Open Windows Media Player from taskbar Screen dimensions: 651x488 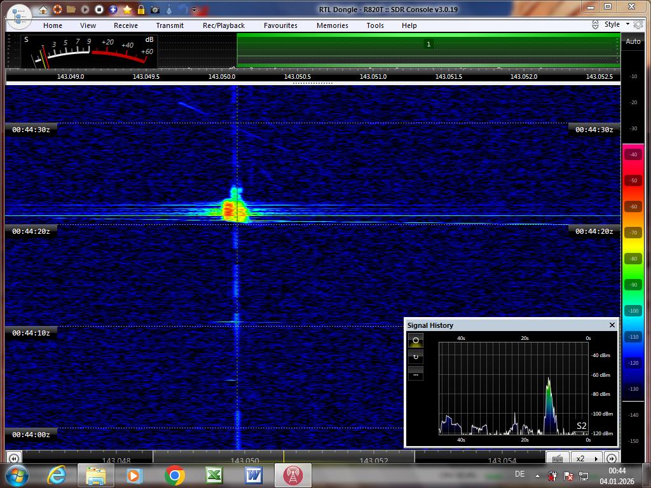[x=134, y=475]
